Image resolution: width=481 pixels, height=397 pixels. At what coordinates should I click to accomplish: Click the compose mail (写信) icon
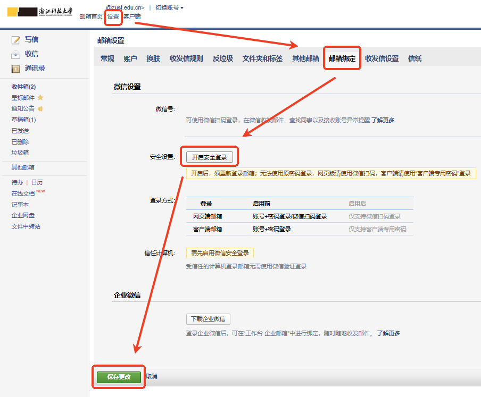[x=16, y=40]
